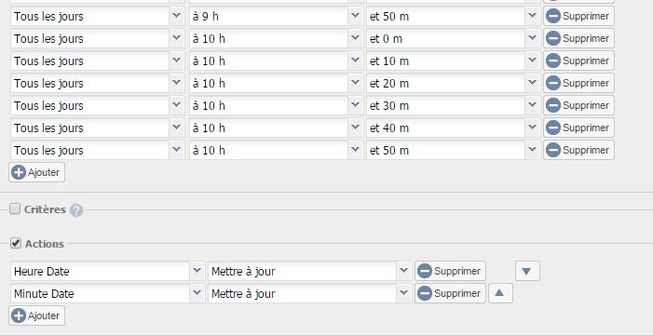Delete the Heure Date action
653x336 pixels.
(x=450, y=271)
